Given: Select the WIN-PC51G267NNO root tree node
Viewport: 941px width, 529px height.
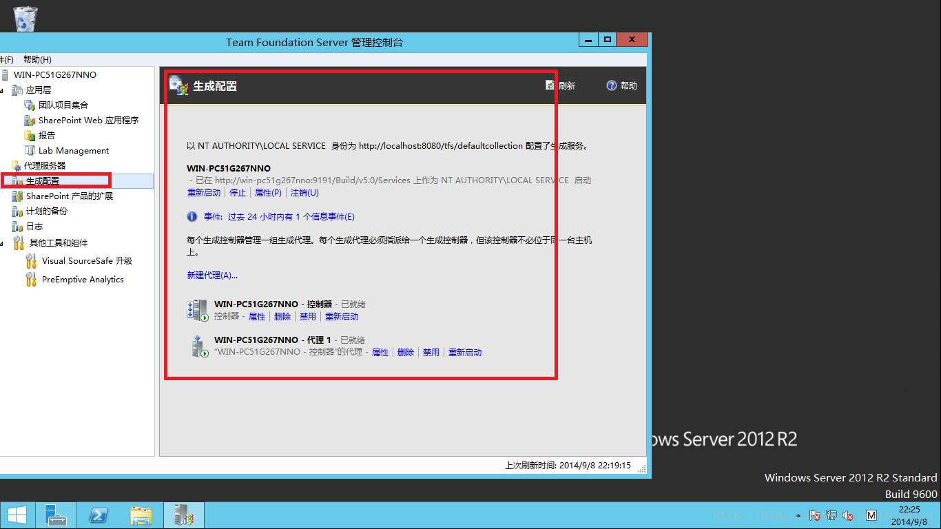Looking at the screenshot, I should click(55, 74).
